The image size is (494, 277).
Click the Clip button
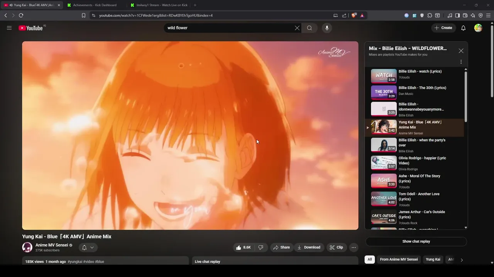pyautogui.click(x=336, y=247)
